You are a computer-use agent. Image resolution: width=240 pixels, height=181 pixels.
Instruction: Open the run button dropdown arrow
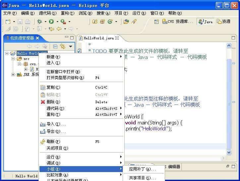(57, 22)
